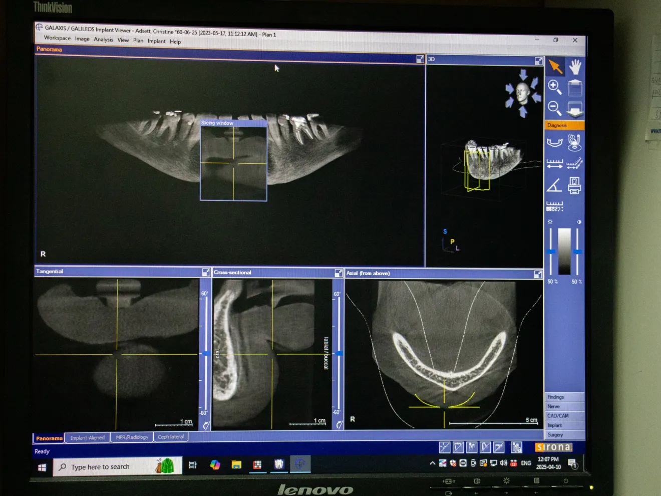The height and width of the screenshot is (496, 661).
Task: Select the hand pan tool
Action: 575,67
